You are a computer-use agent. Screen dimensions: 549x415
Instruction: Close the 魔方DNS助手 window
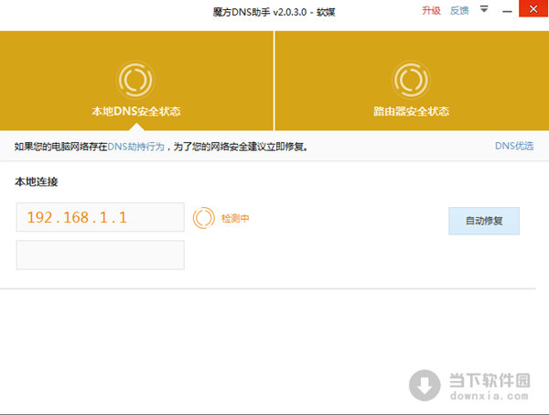(x=533, y=9)
